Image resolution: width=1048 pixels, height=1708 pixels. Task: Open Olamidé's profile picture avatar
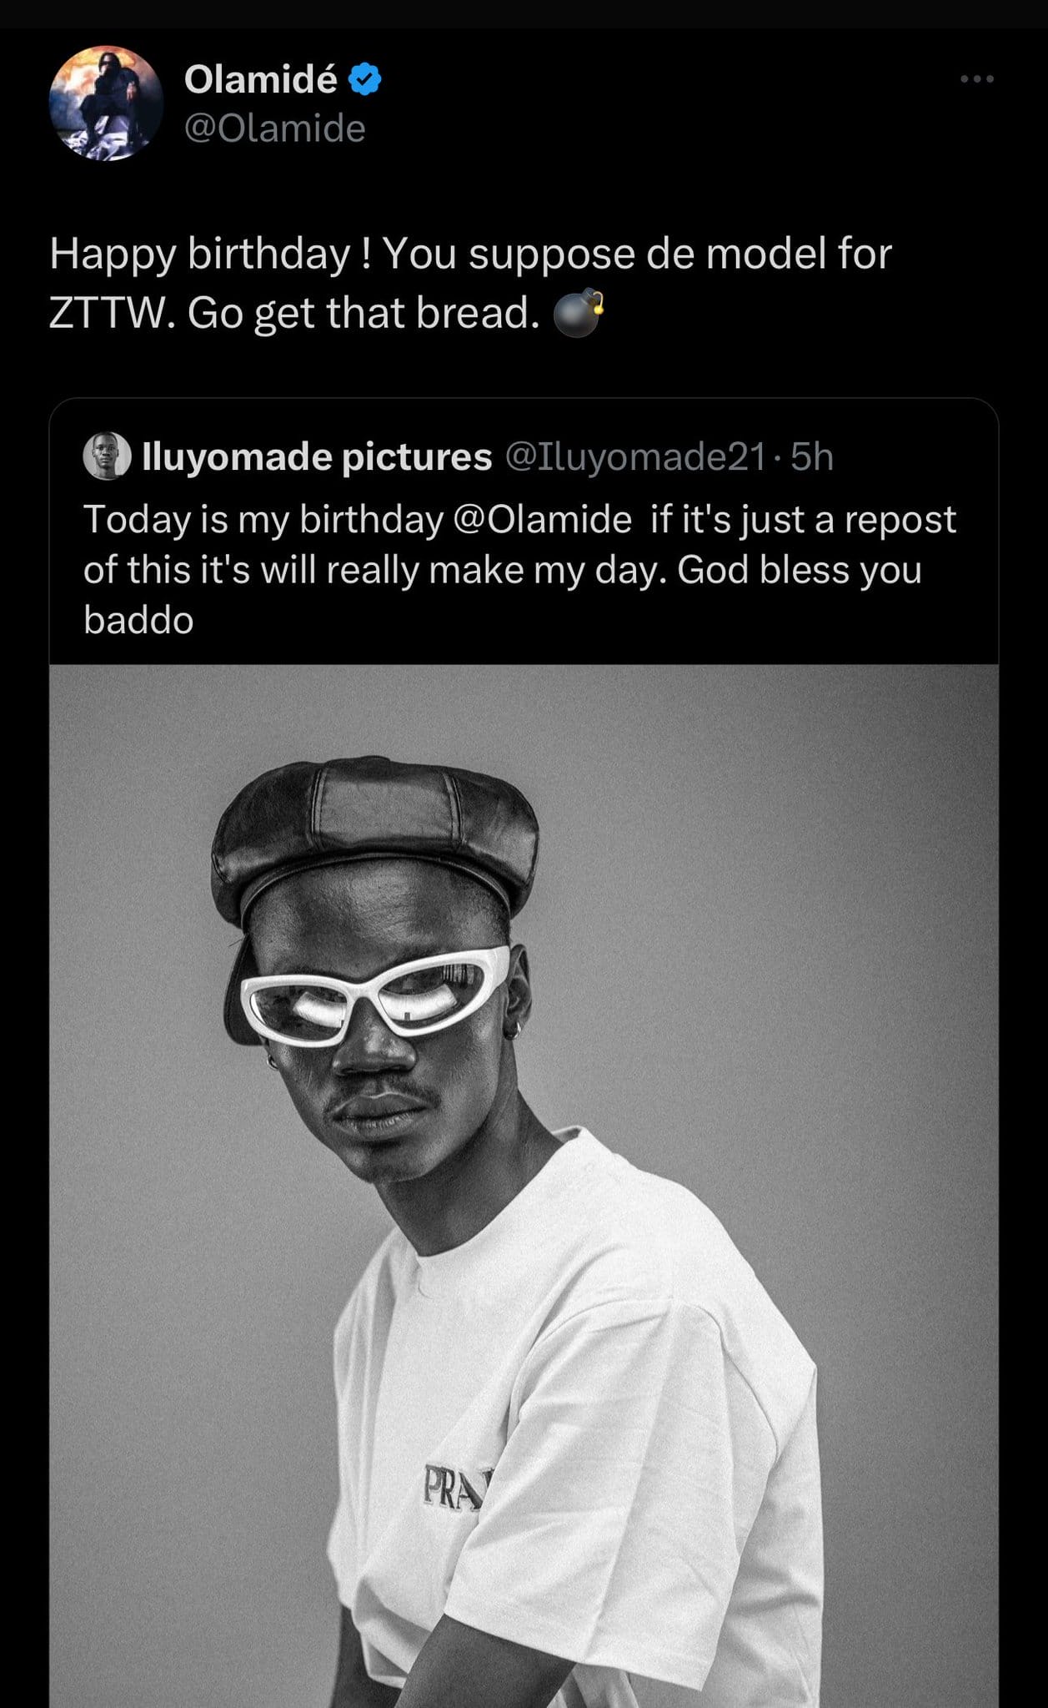(x=106, y=103)
